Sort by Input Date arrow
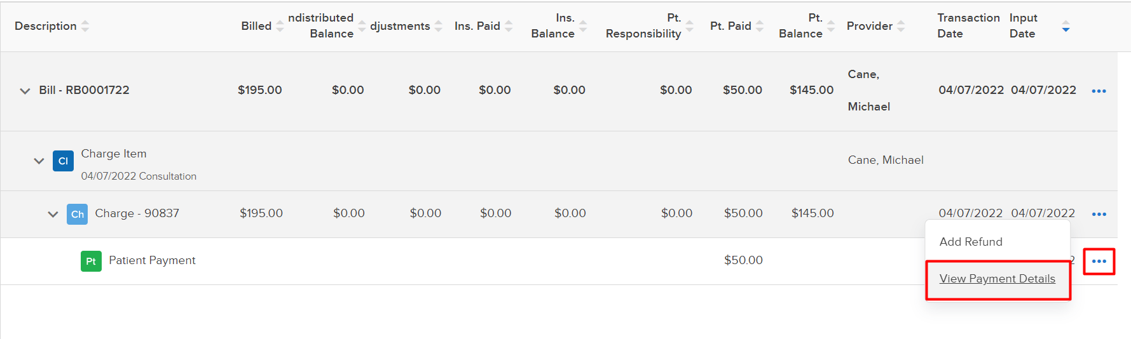This screenshot has width=1131, height=339. [1066, 27]
